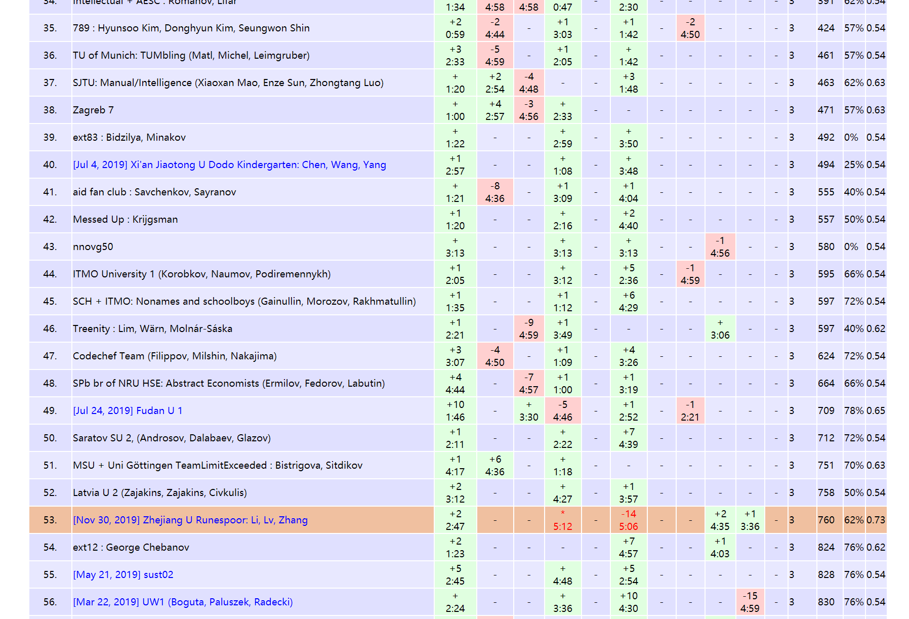Click the -15 4:59 failed attempt cell

point(750,602)
